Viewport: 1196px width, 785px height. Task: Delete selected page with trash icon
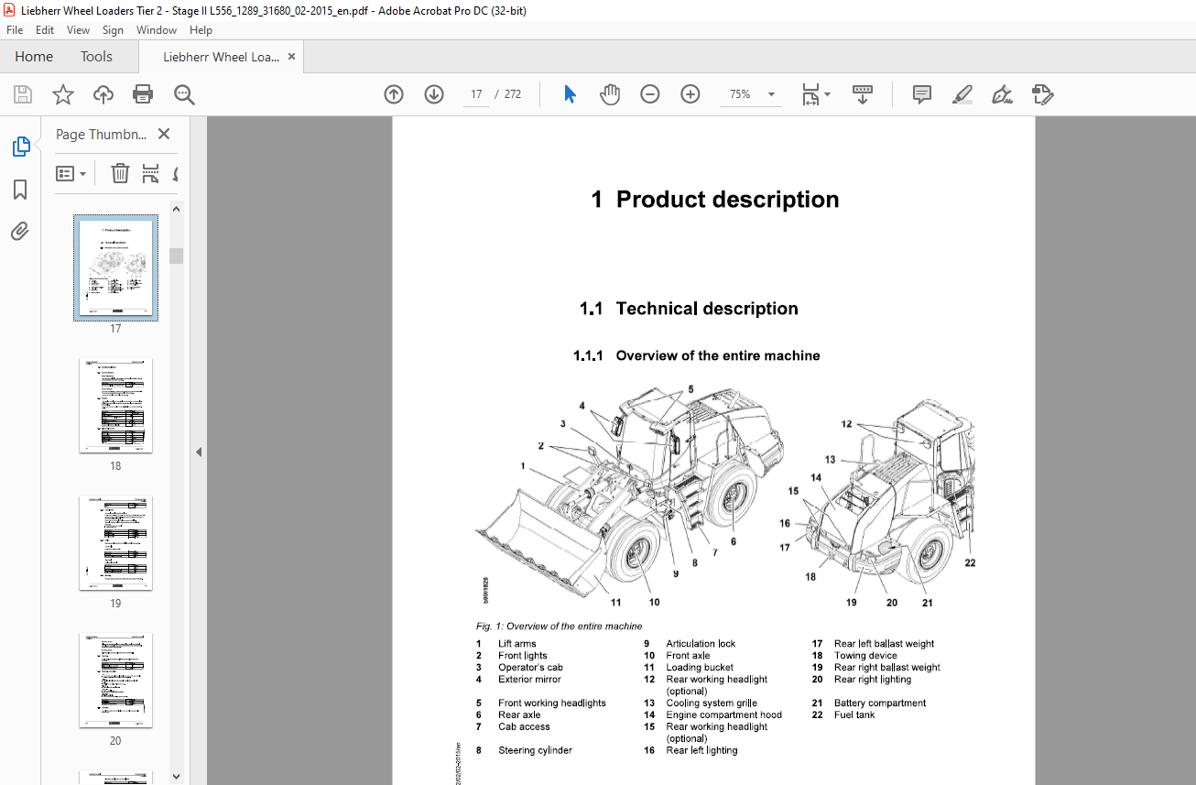coord(120,173)
